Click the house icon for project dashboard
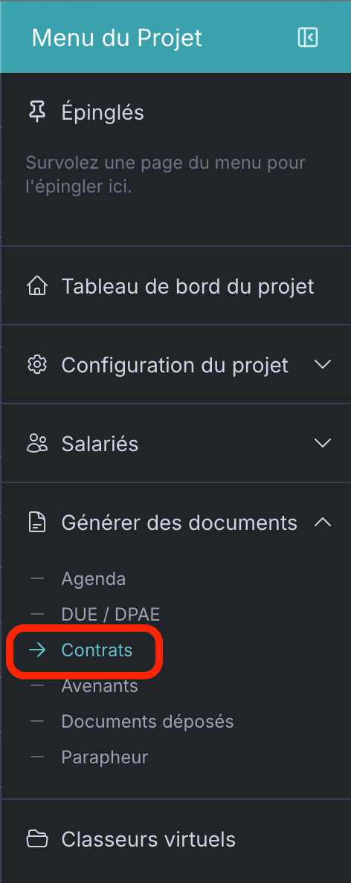The height and width of the screenshot is (883, 351). point(37,286)
